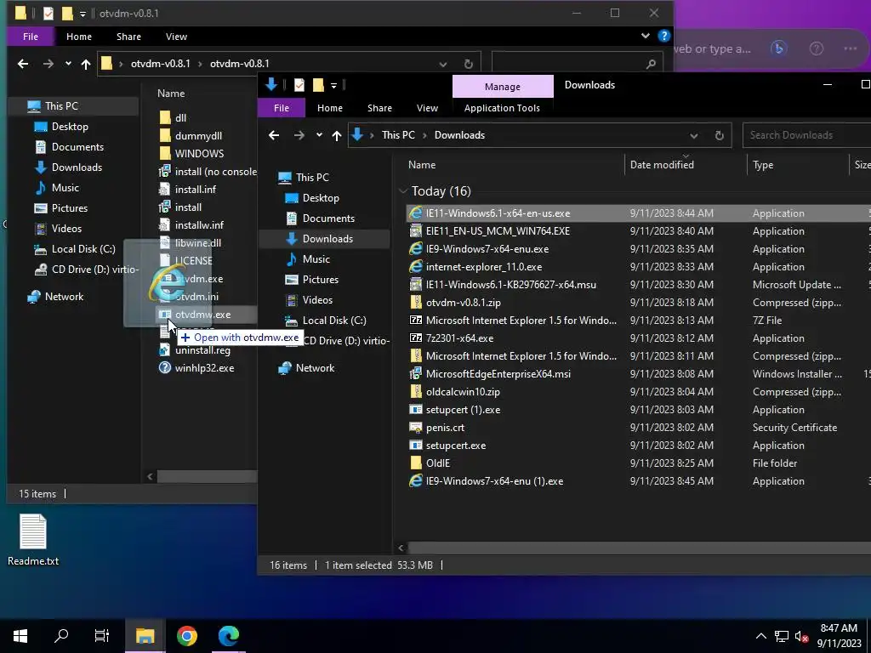Open File menu in Downloads window
This screenshot has width=871, height=653.
[281, 108]
